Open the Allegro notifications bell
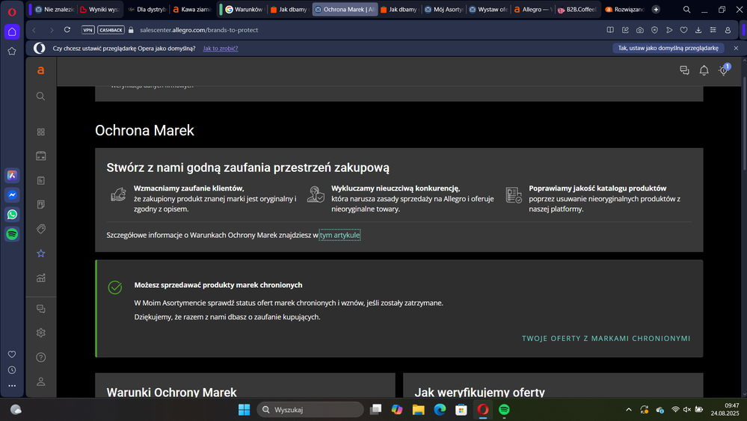 tap(704, 70)
